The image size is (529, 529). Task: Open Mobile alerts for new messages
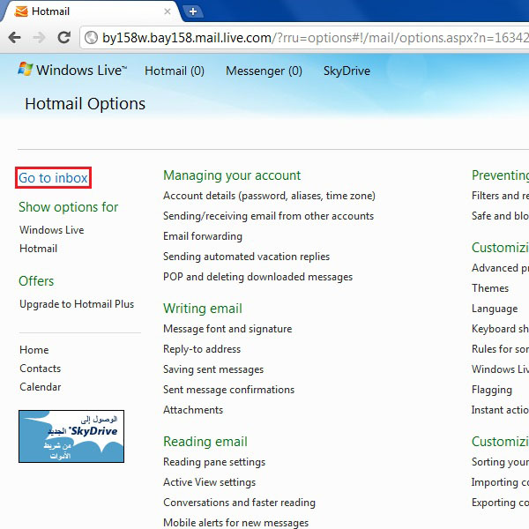click(235, 523)
